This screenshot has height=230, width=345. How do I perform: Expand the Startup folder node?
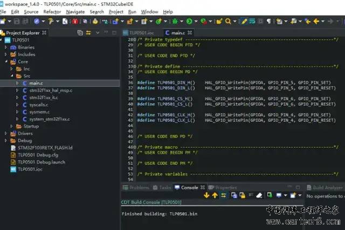click(12, 126)
